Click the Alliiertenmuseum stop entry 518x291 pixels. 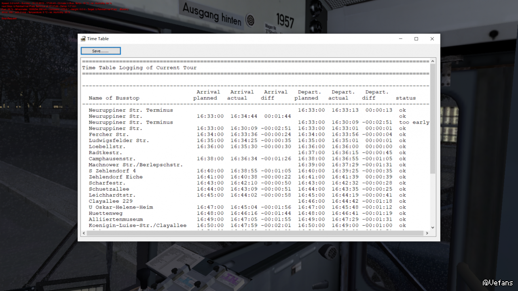(x=116, y=219)
